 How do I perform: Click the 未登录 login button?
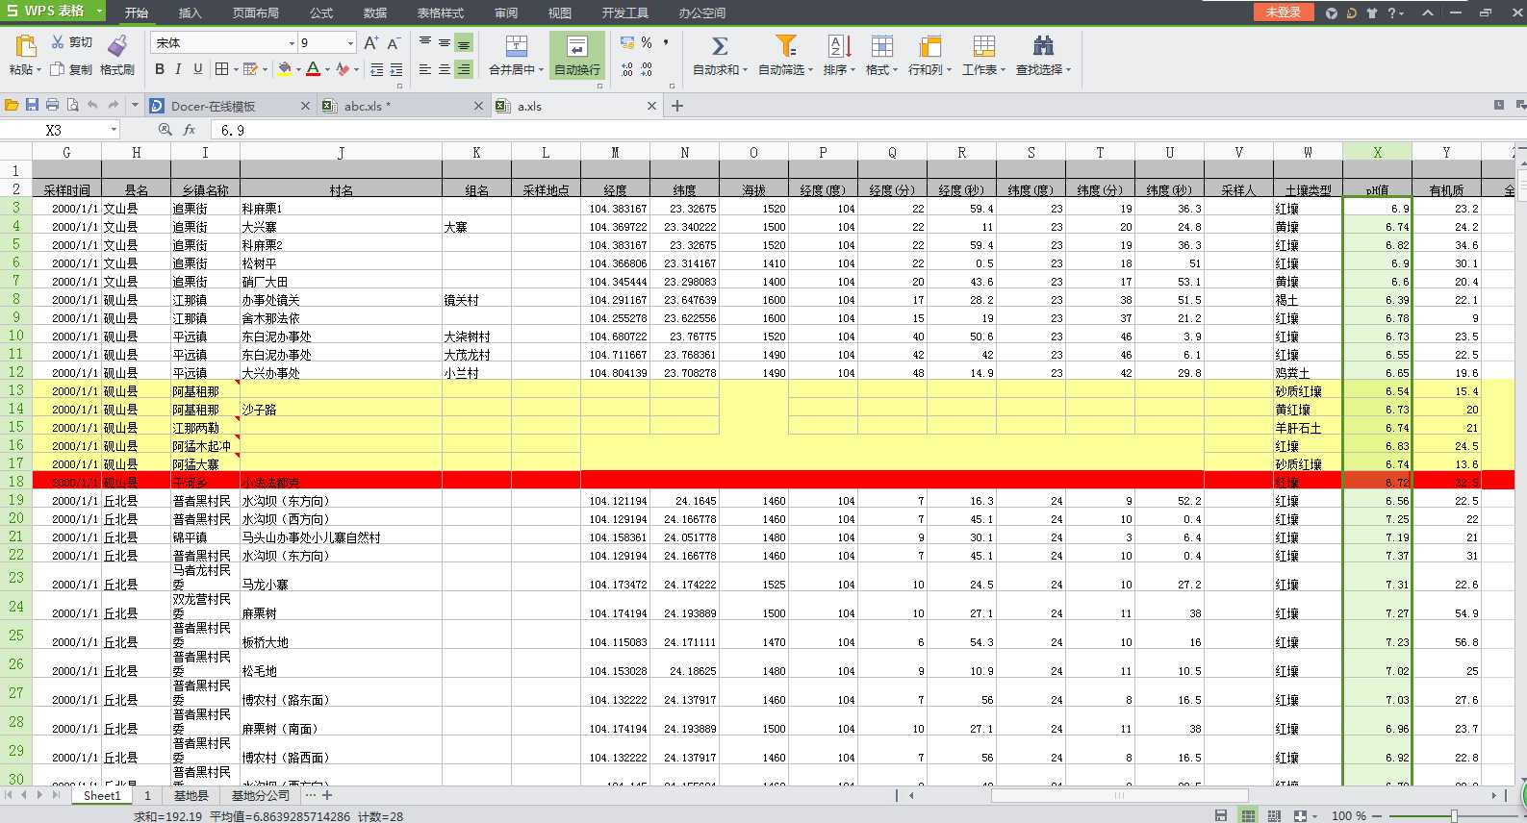coord(1283,12)
